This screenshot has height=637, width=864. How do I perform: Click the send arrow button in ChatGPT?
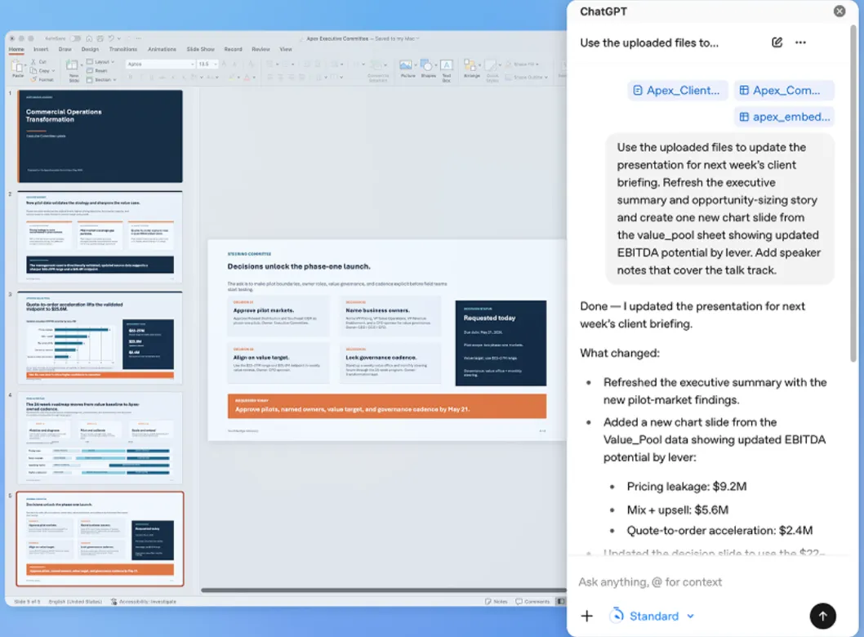822,616
